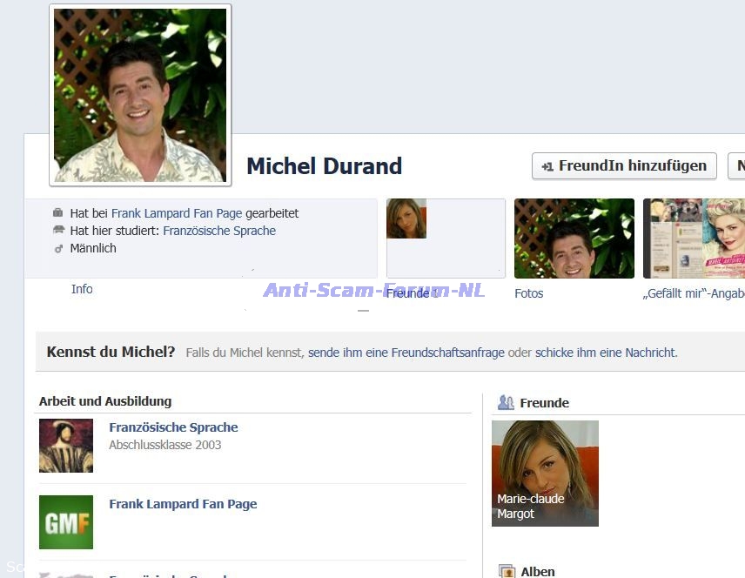Open the Fotos tab label
This screenshot has height=578, width=745.
click(x=528, y=293)
